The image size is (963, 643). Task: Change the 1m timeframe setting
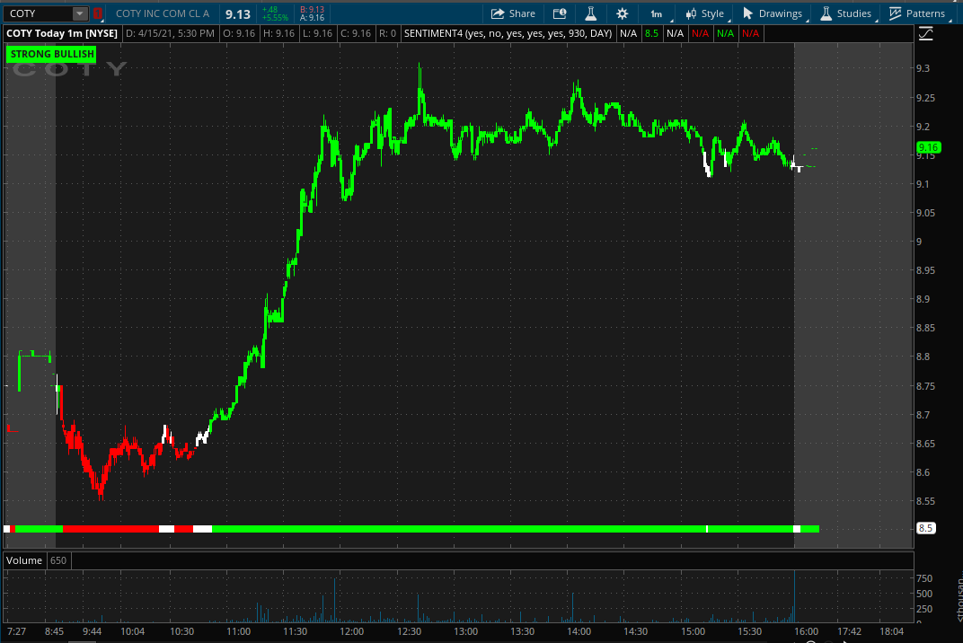coord(657,13)
